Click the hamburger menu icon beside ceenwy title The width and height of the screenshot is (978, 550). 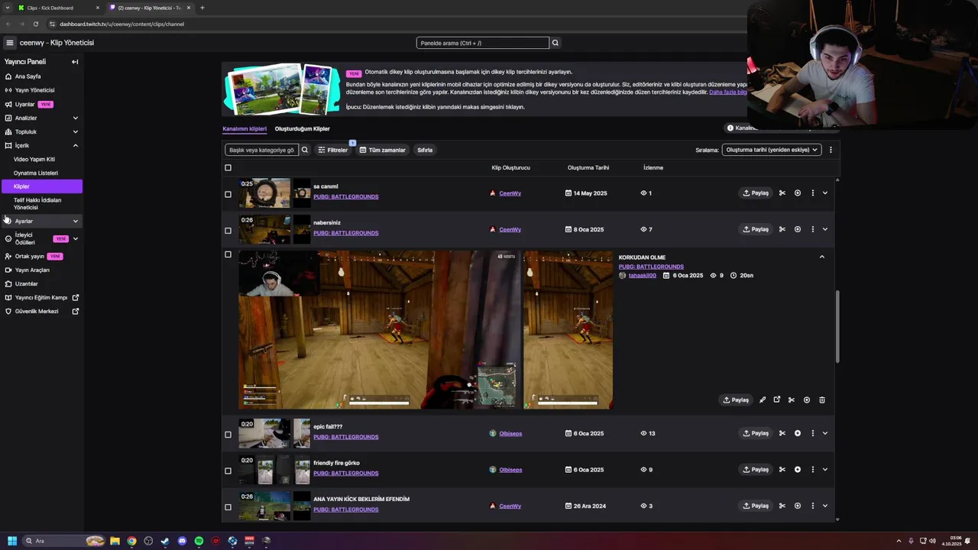10,43
